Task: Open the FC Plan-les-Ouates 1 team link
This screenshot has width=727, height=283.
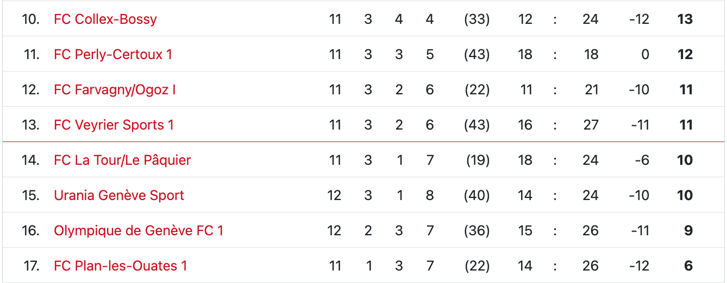Action: coord(121,266)
